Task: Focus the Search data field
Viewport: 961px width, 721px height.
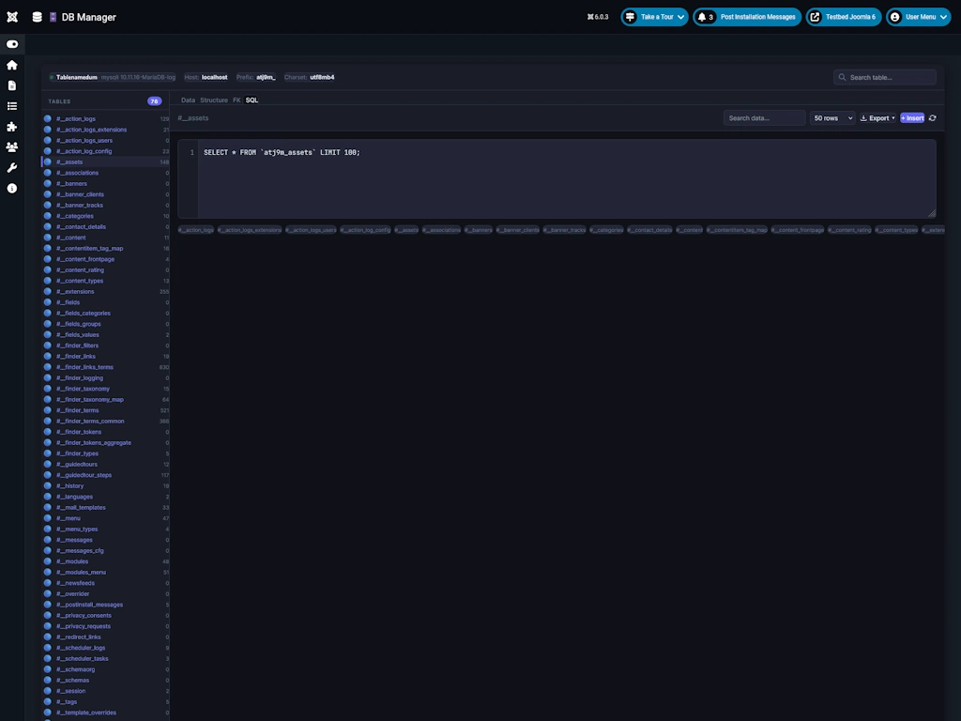Action: [x=764, y=117]
